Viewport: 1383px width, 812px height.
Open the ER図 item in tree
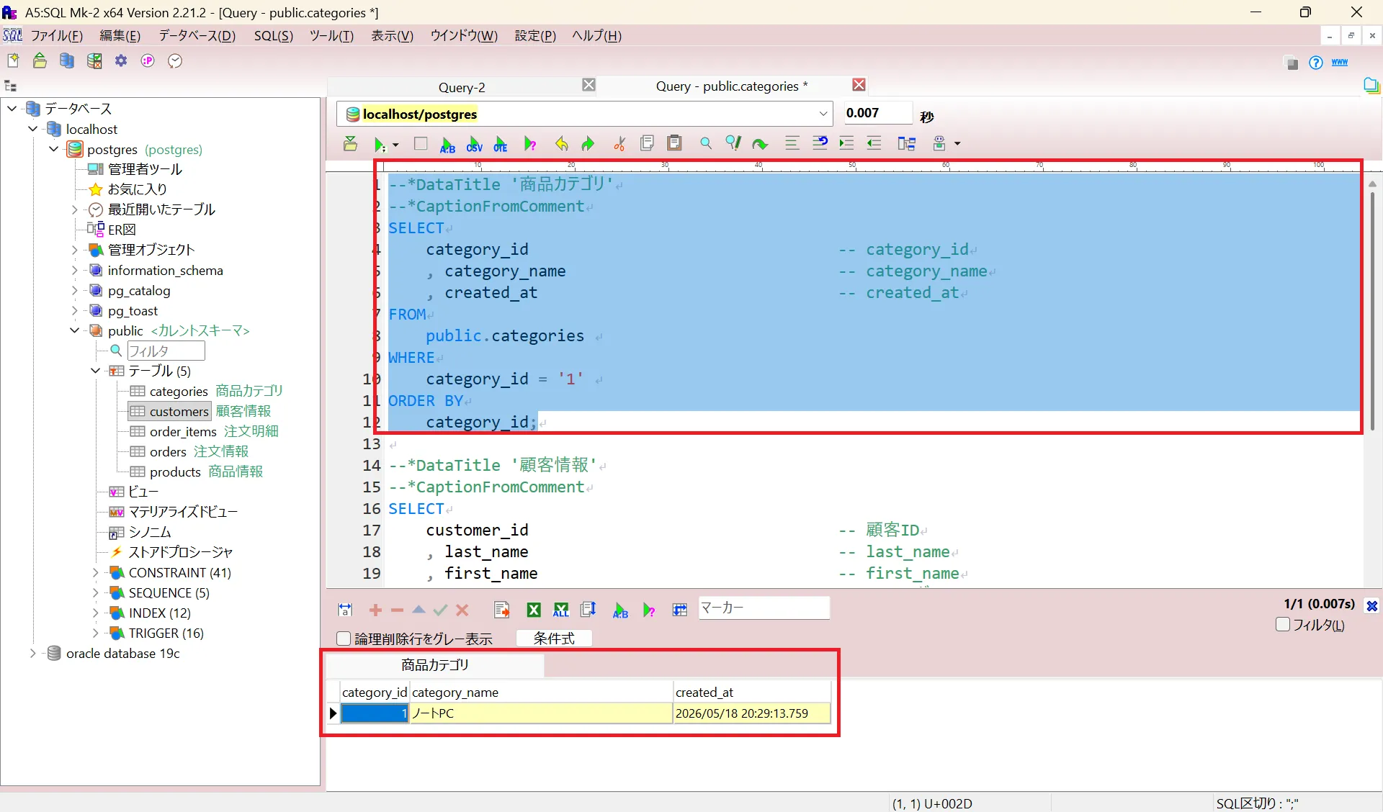point(122,230)
